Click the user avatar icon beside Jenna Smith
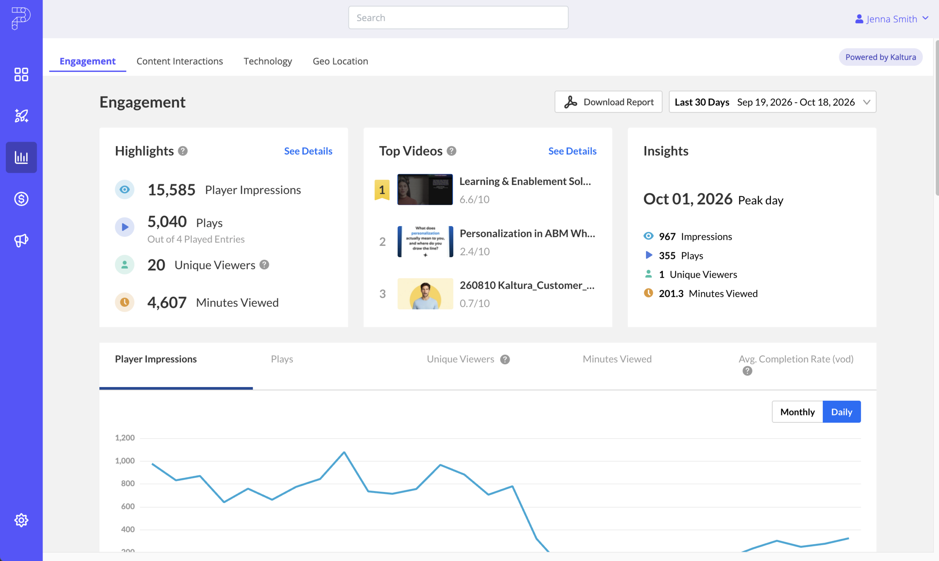This screenshot has width=939, height=561. tap(859, 18)
